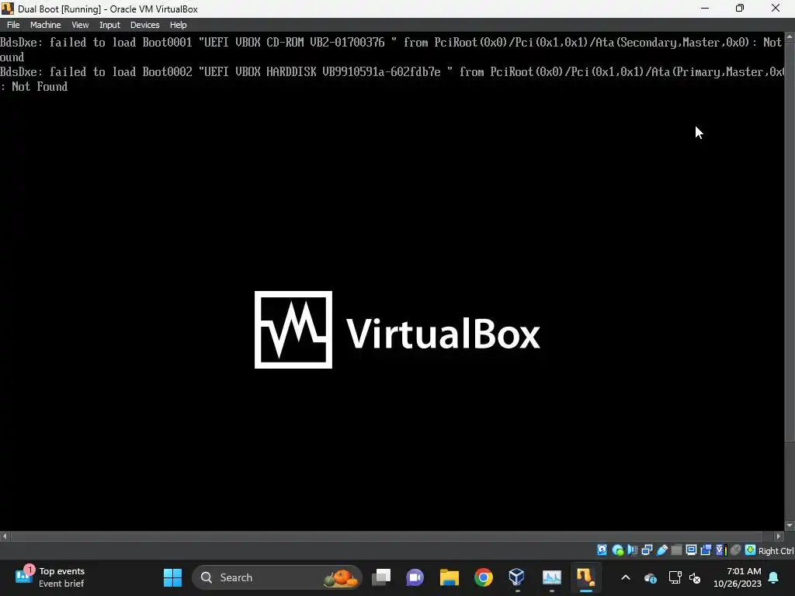Click the vertical scrollbar down arrow

coord(790,525)
